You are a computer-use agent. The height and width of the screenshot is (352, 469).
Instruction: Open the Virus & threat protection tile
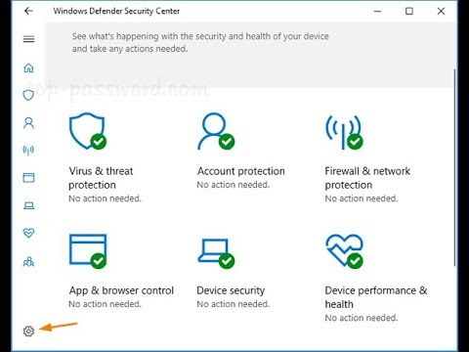click(x=105, y=157)
